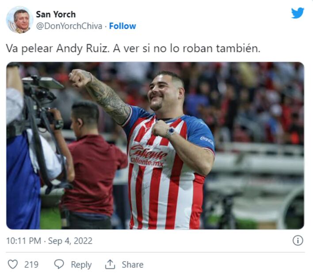Click the Reply label
This screenshot has height=274, width=313.
(81, 265)
